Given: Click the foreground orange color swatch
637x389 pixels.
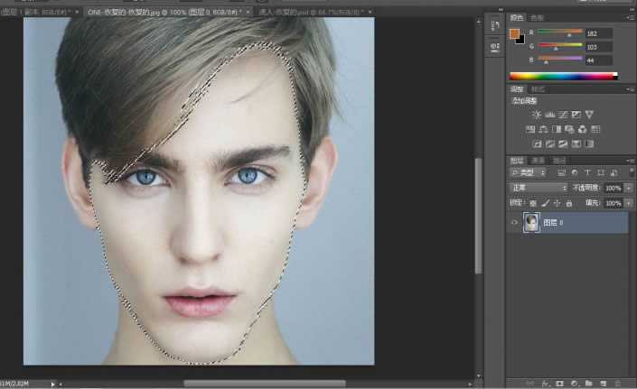Looking at the screenshot, I should (513, 34).
